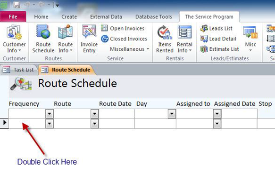Open the Route Info map icon
275x175 pixels.
tap(65, 32)
